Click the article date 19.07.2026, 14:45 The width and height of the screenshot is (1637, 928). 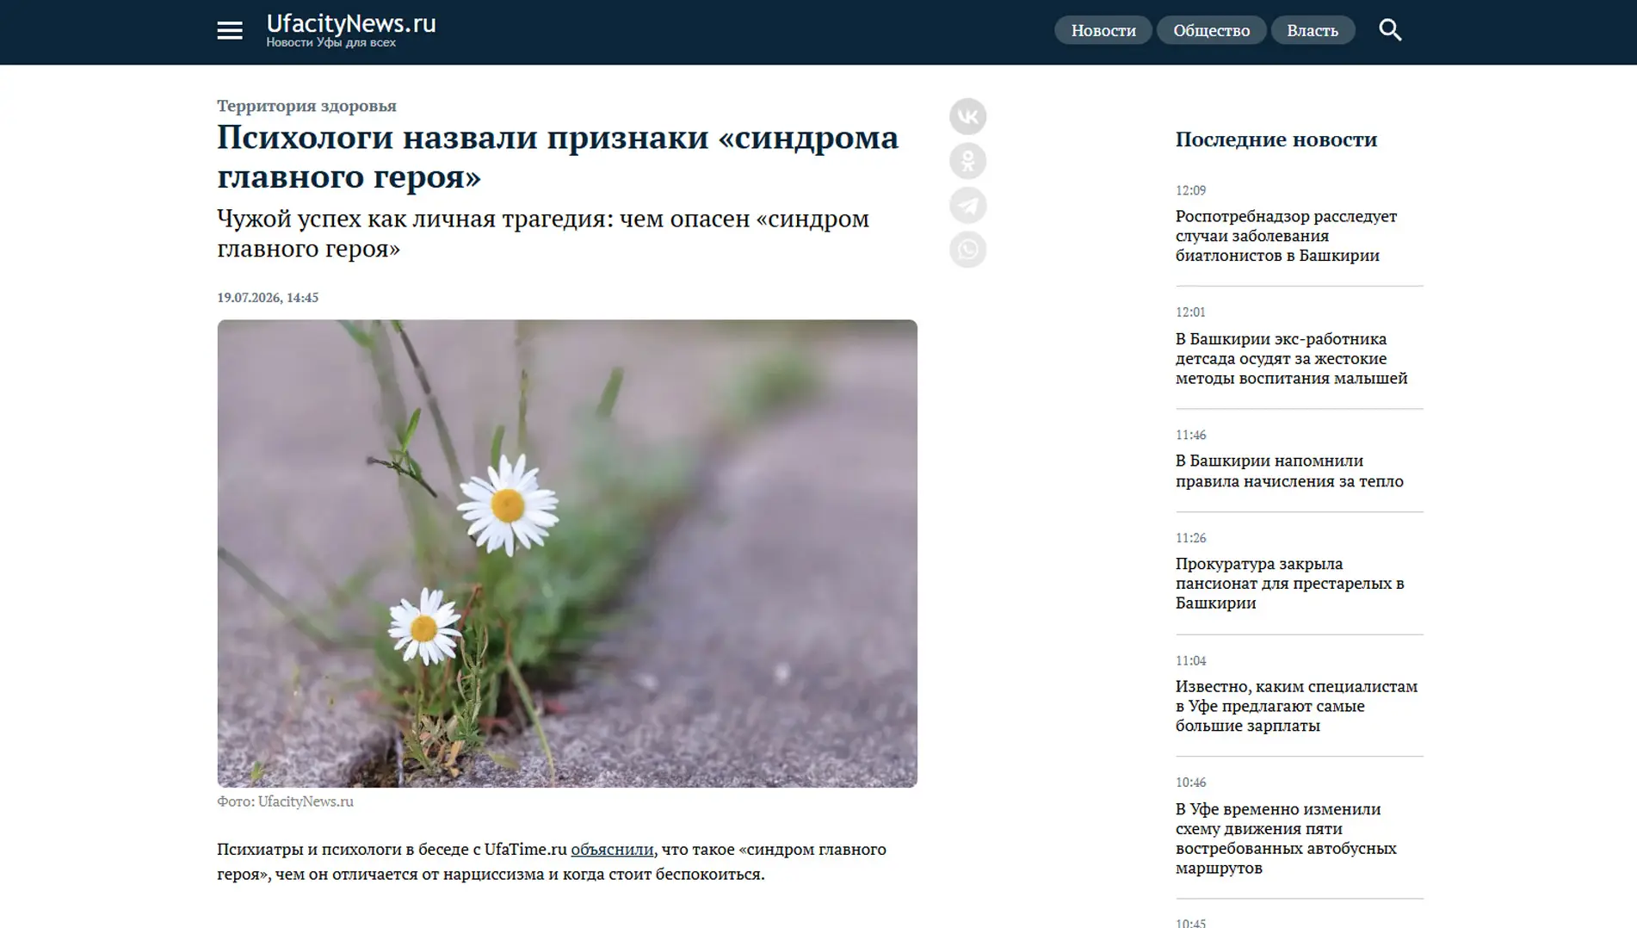[268, 297]
